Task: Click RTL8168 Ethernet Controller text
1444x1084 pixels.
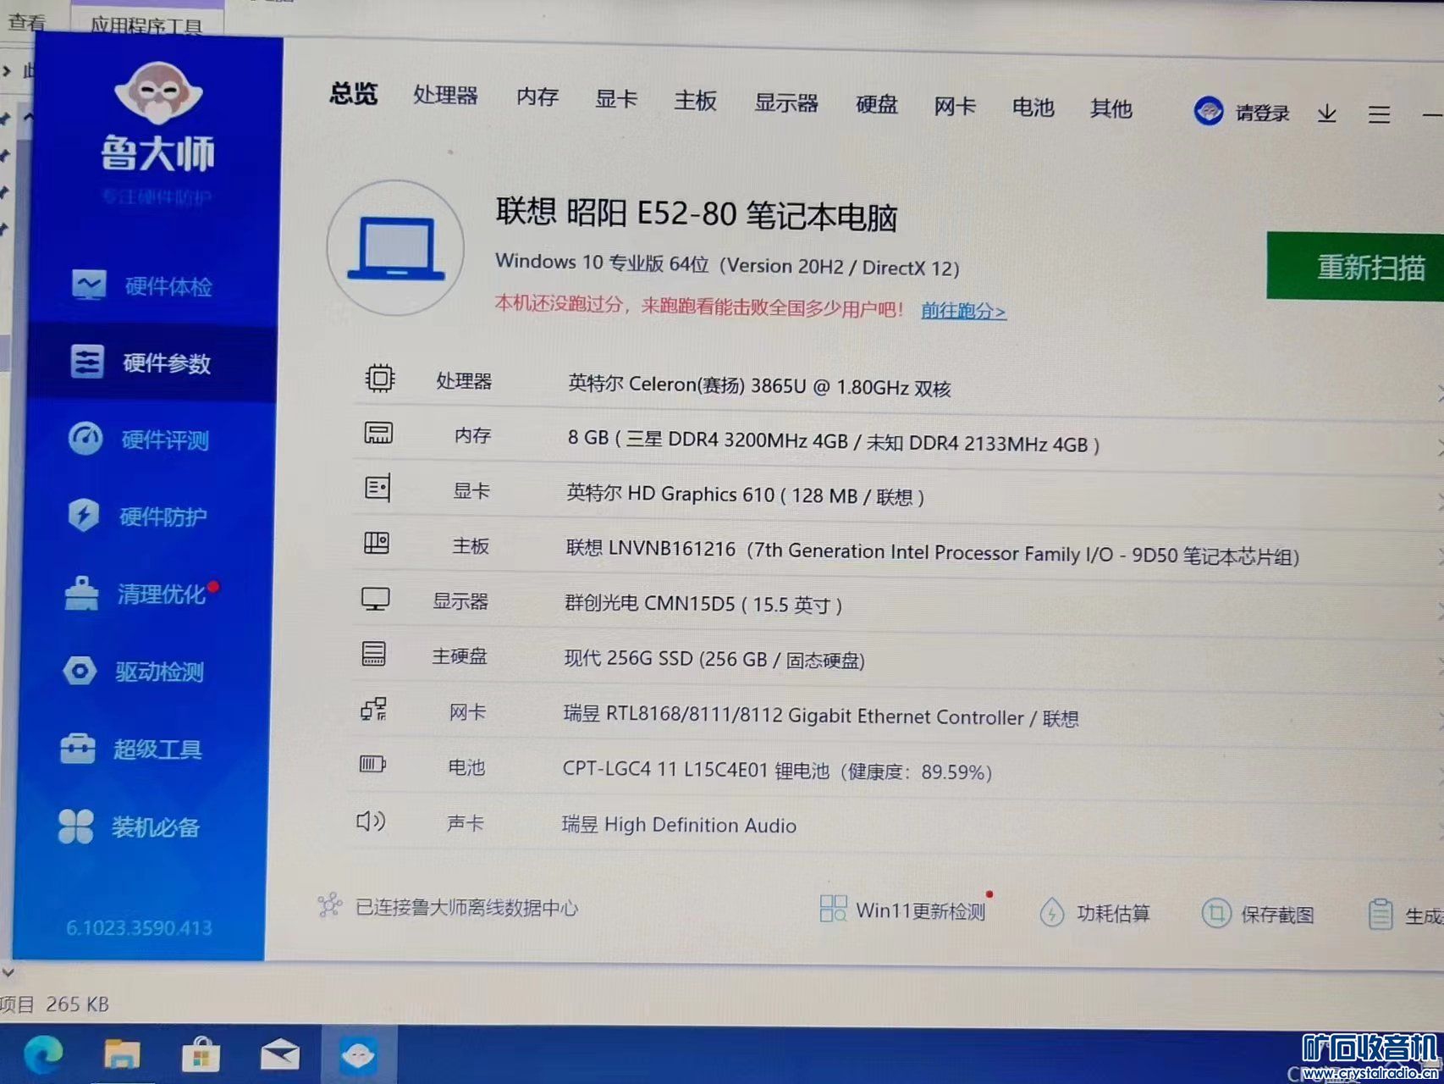Action: [x=821, y=716]
